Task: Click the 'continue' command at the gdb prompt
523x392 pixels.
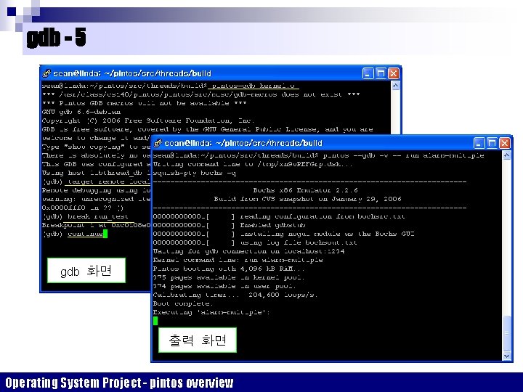Action: [86, 234]
